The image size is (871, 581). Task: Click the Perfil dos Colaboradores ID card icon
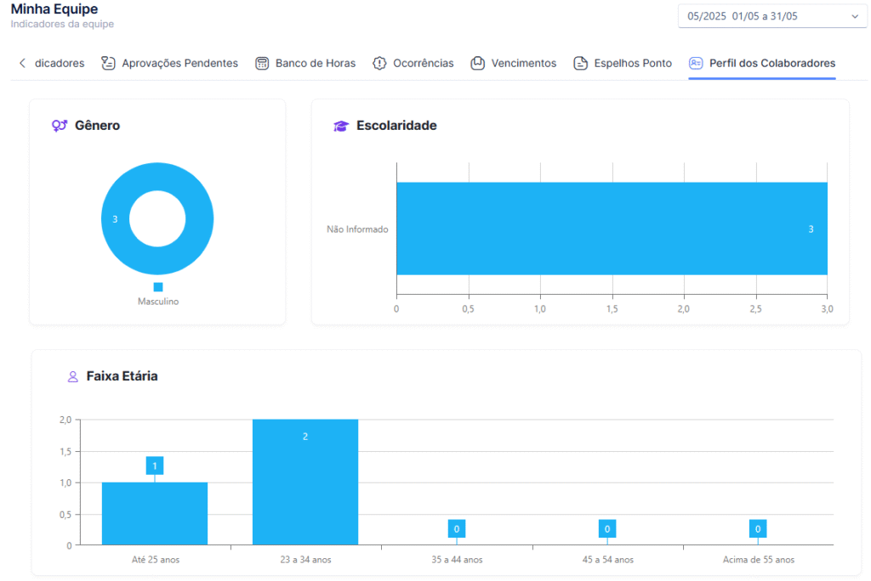click(x=696, y=63)
